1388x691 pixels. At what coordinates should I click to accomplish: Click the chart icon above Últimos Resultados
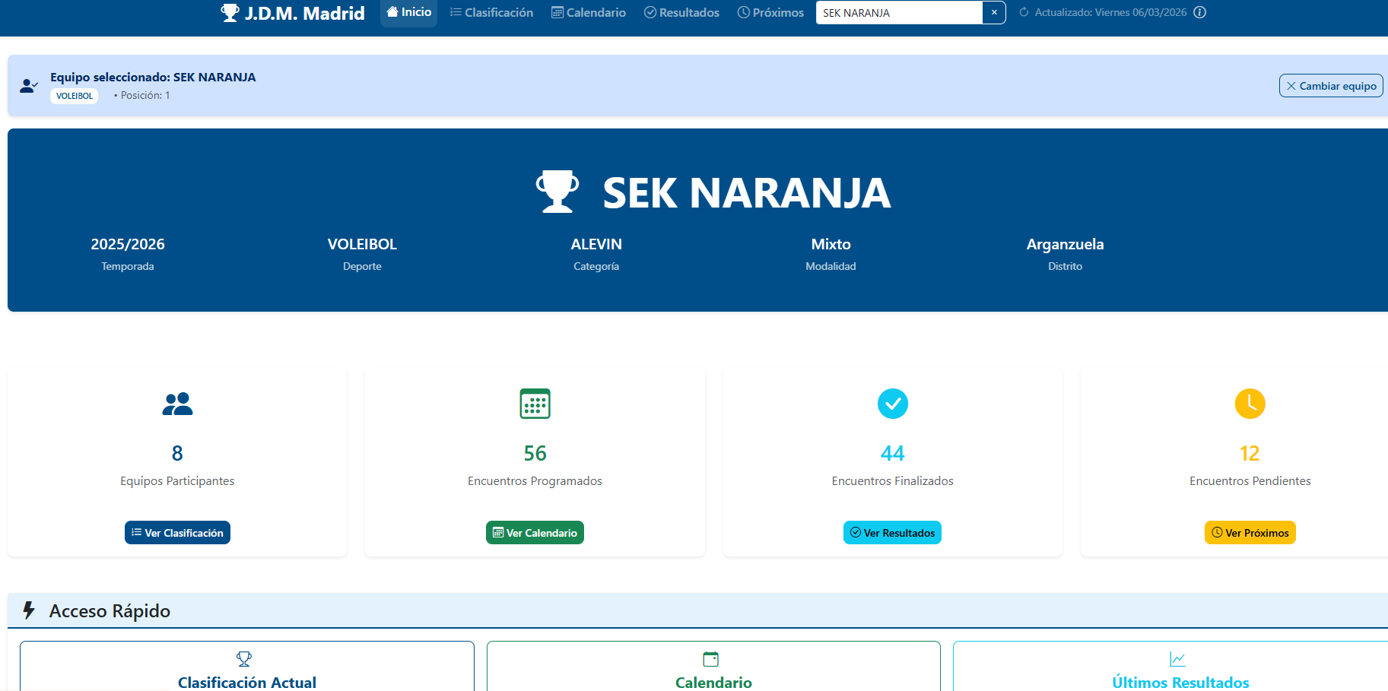[x=1177, y=659]
